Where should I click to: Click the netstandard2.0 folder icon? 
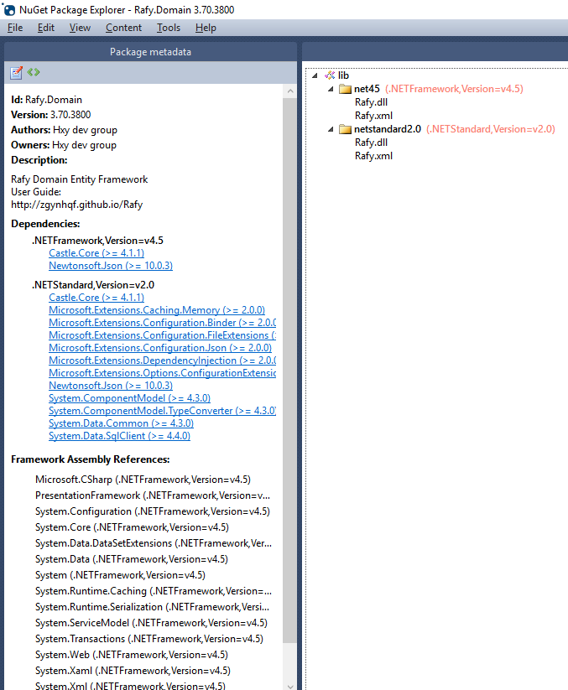click(x=345, y=129)
